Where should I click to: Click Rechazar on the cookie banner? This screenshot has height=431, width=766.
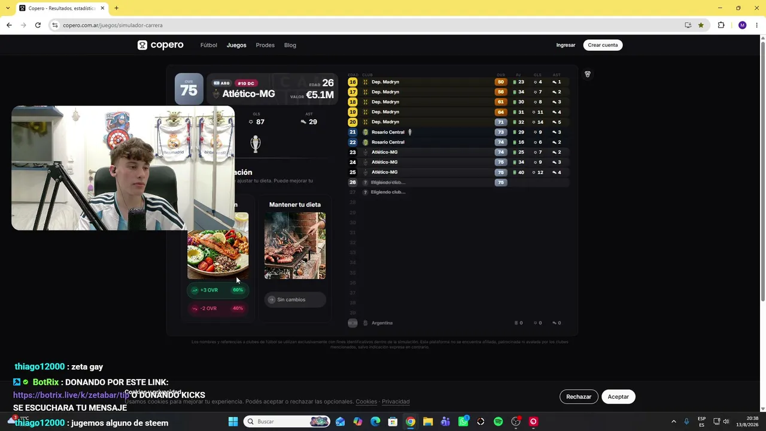click(x=579, y=397)
